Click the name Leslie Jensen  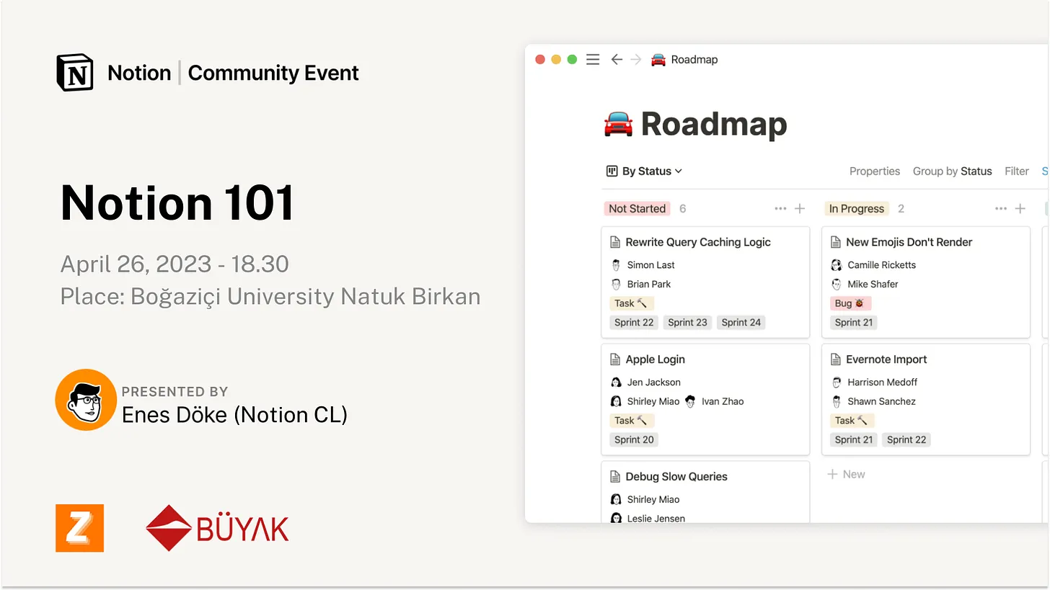click(x=656, y=519)
